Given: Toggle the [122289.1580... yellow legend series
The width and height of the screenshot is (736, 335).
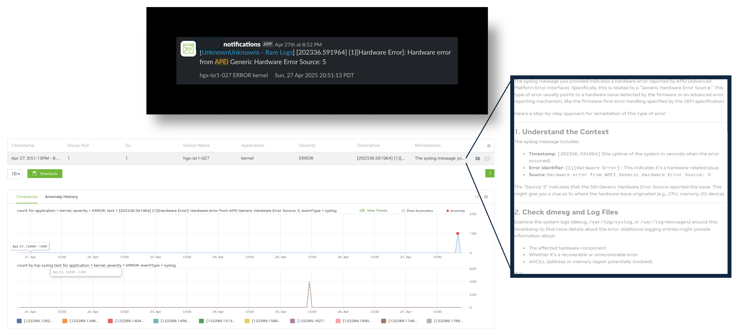Looking at the screenshot, I should coord(262,321).
